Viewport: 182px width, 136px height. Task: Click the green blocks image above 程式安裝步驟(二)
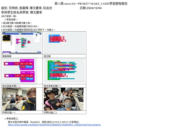pyautogui.click(x=64, y=70)
